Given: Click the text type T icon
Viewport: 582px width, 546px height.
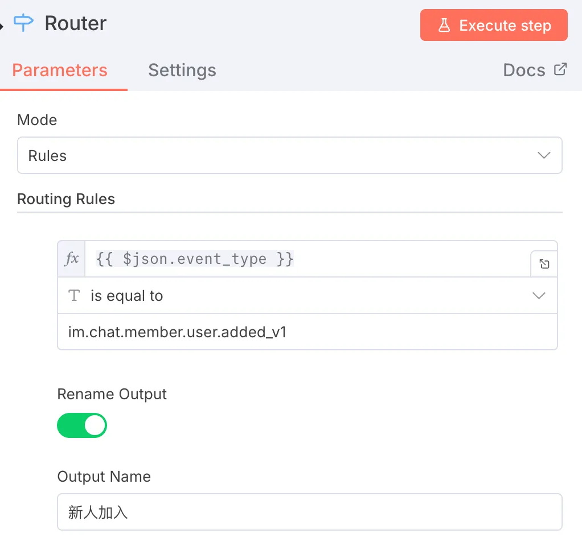Looking at the screenshot, I should 74,296.
